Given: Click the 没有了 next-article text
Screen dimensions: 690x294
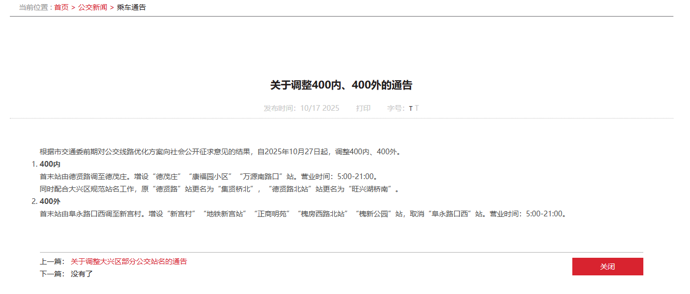Looking at the screenshot, I should [81, 274].
